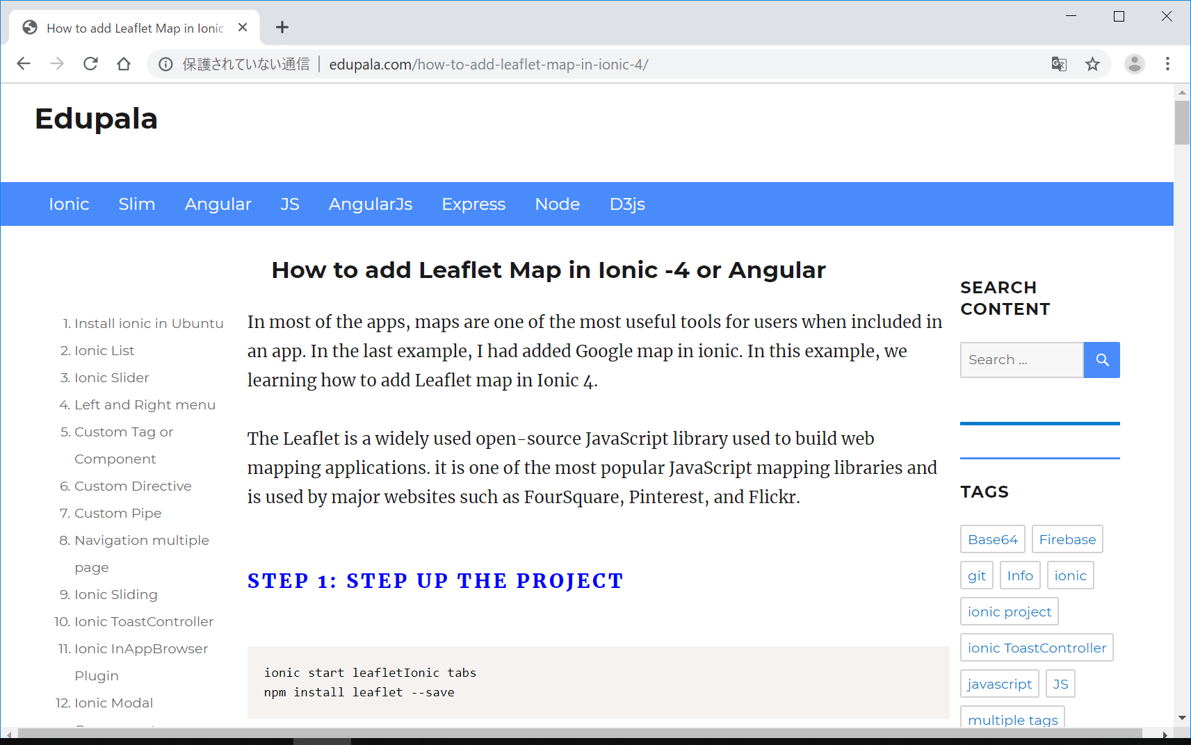Go to D3js category
This screenshot has width=1191, height=745.
click(626, 204)
